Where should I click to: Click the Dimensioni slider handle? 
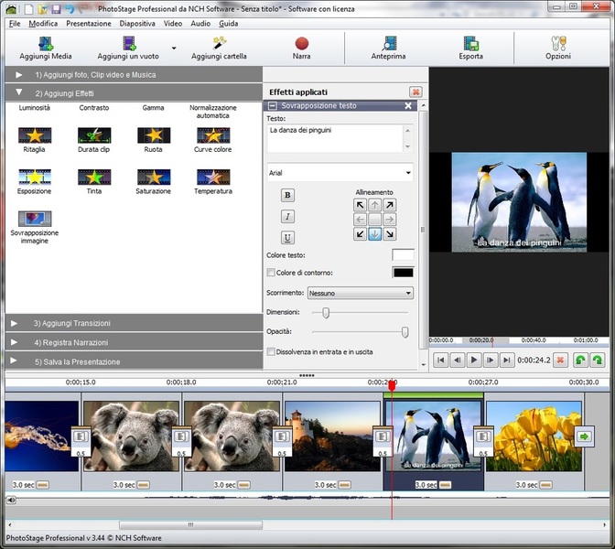click(x=326, y=313)
